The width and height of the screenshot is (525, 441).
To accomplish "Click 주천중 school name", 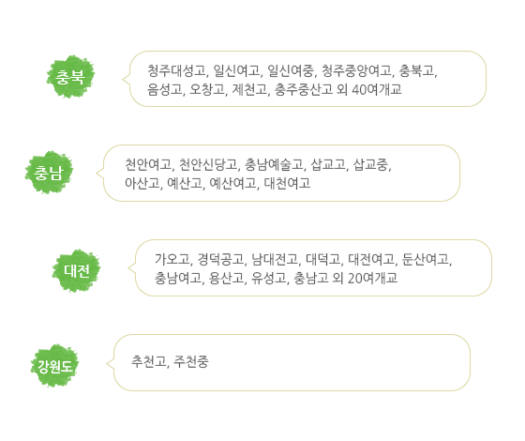I will [191, 361].
